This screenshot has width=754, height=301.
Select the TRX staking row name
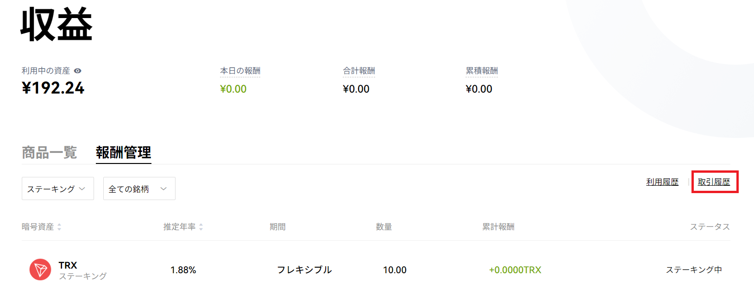(x=68, y=265)
